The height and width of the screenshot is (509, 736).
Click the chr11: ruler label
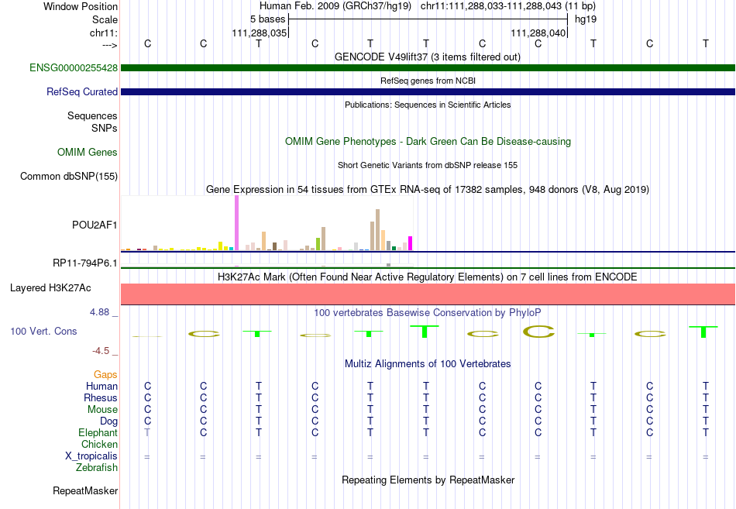tap(103, 33)
